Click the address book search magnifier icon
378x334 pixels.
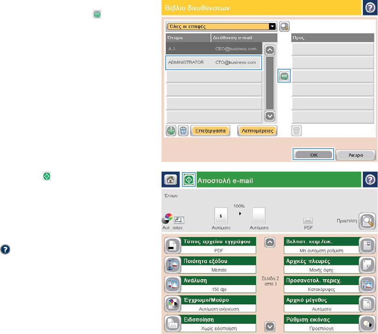[x=284, y=26]
